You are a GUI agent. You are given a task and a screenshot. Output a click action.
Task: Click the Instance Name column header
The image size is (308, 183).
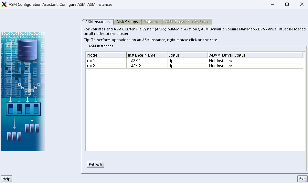(147, 55)
